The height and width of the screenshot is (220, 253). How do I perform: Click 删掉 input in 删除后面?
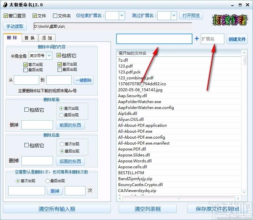click(37, 161)
